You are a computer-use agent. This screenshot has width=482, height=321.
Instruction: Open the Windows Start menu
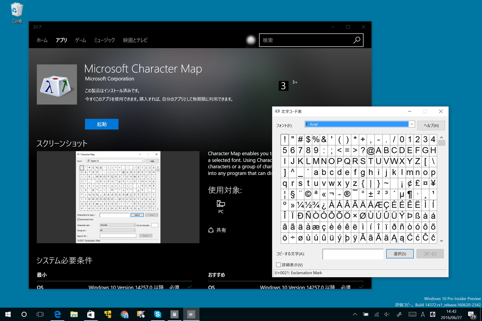pyautogui.click(x=8, y=314)
